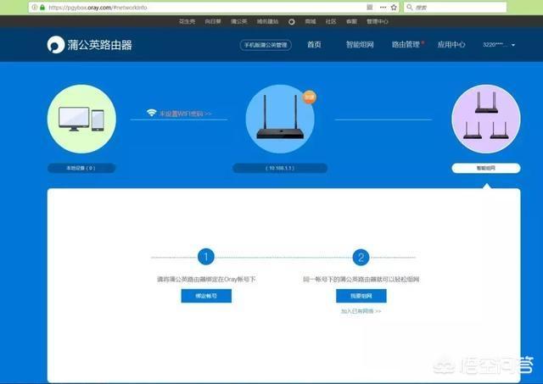
Task: Open the site information icon in address bar
Action: click(x=35, y=8)
